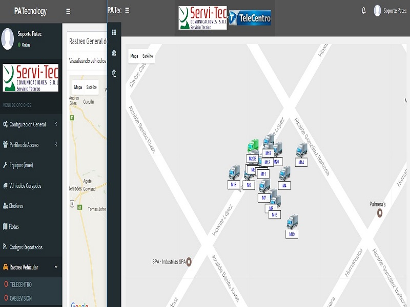The height and width of the screenshot is (307, 410).
Task: Open the Soporte Patec user menu at top right
Action: pos(391,11)
